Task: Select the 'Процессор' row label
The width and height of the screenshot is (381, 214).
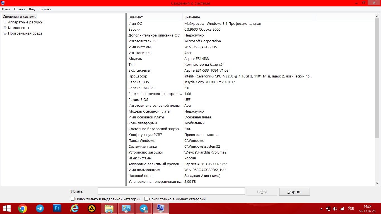Action: 138,76
